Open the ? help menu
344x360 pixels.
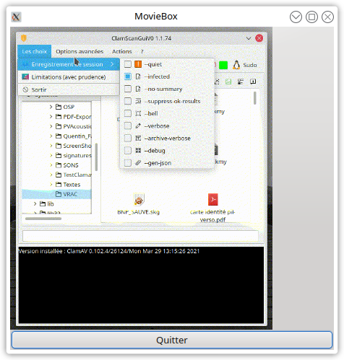pos(142,51)
